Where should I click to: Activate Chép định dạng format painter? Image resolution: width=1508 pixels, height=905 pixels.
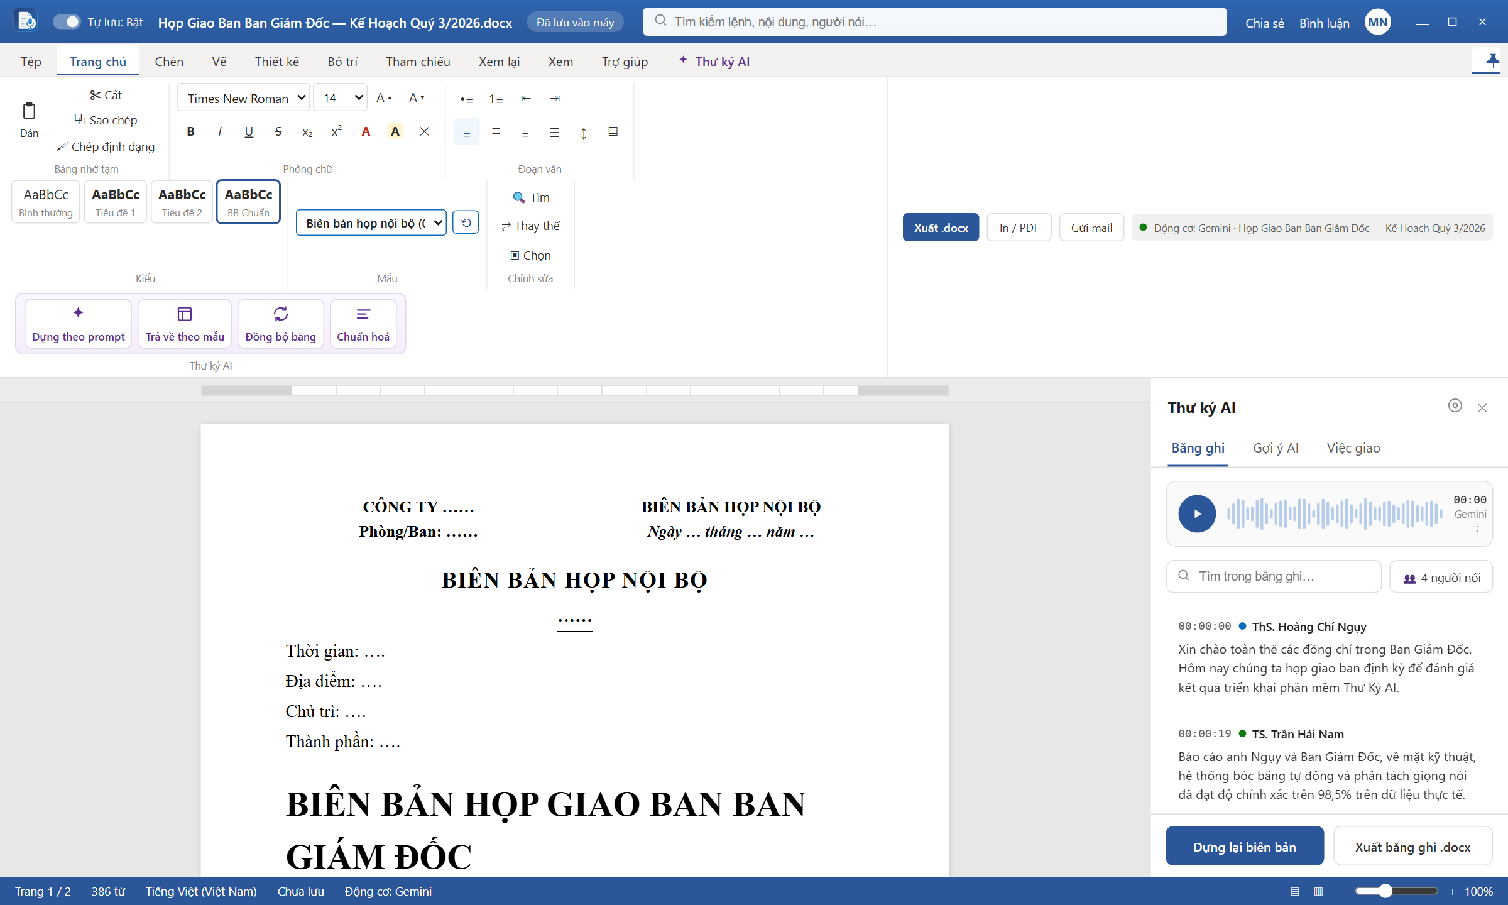pyautogui.click(x=106, y=146)
